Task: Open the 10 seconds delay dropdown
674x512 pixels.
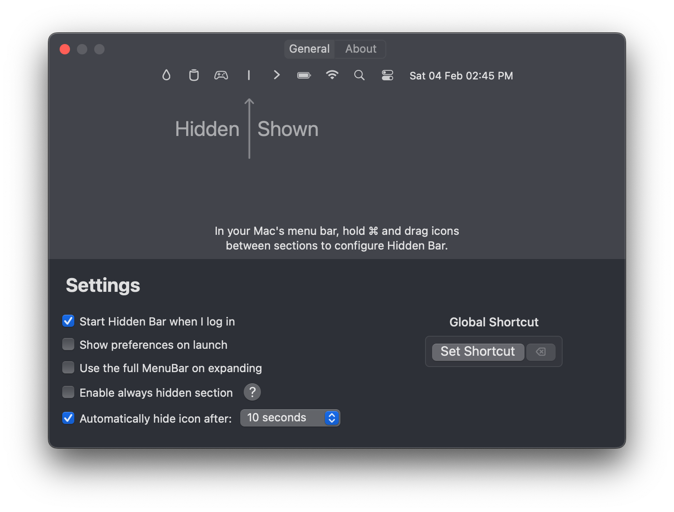Action: (x=290, y=418)
